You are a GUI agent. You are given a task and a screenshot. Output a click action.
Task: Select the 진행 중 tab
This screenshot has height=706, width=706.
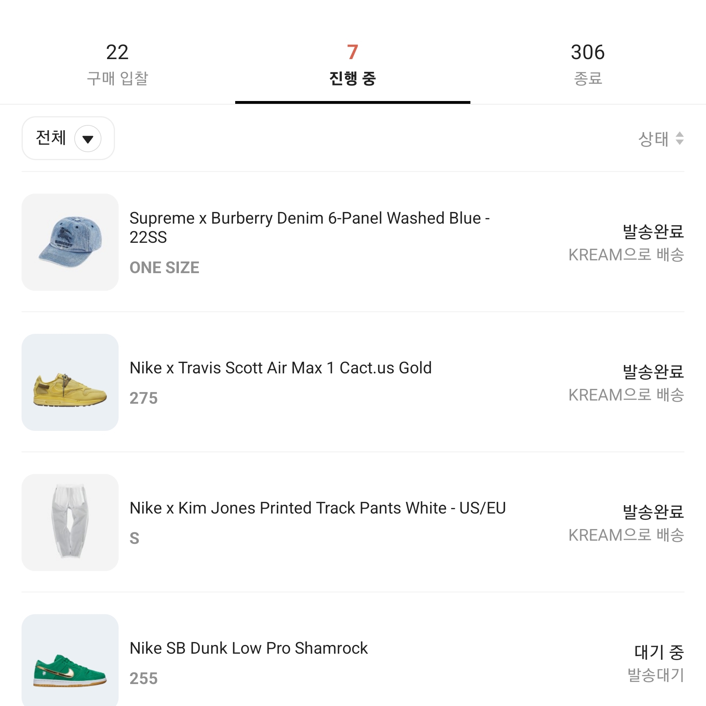pos(353,64)
